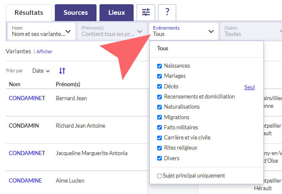282x194 pixels.
Task: Switch to the Lieux tab
Action: [116, 13]
